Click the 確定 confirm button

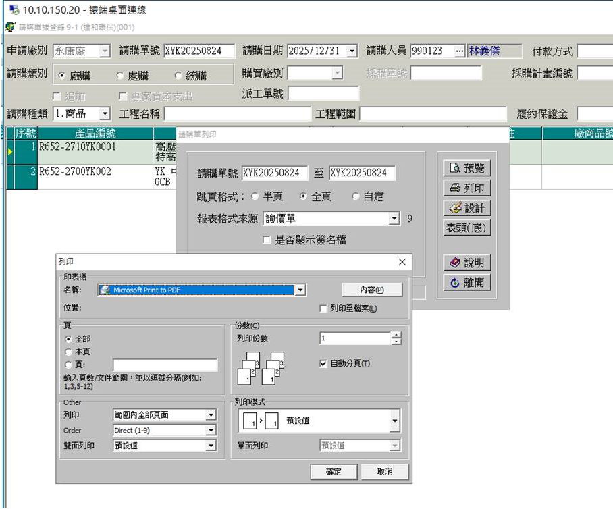[334, 472]
